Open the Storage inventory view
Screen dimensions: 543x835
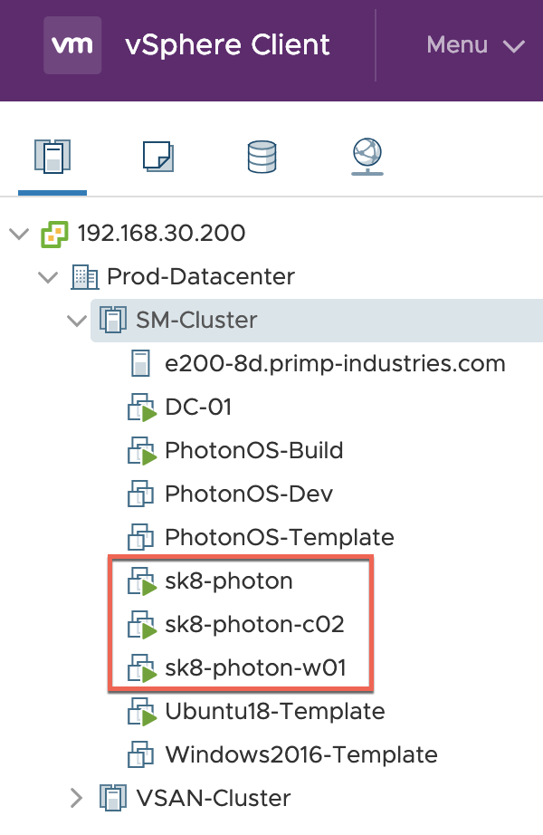(262, 158)
